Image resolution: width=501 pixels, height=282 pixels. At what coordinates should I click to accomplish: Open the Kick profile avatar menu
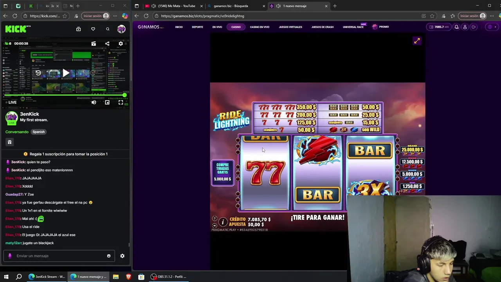click(121, 29)
